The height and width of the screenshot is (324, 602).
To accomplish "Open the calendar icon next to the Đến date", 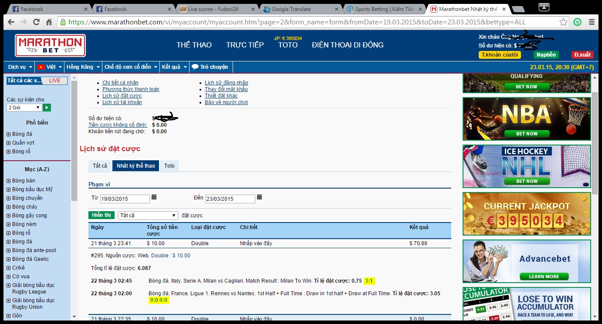I will pyautogui.click(x=259, y=197).
